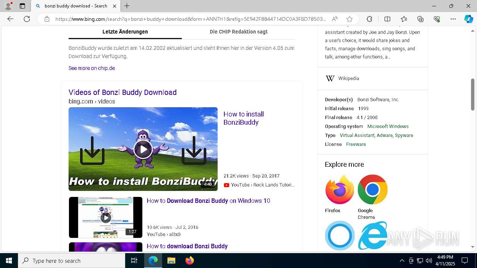Open the Favorites list icon

click(404, 19)
